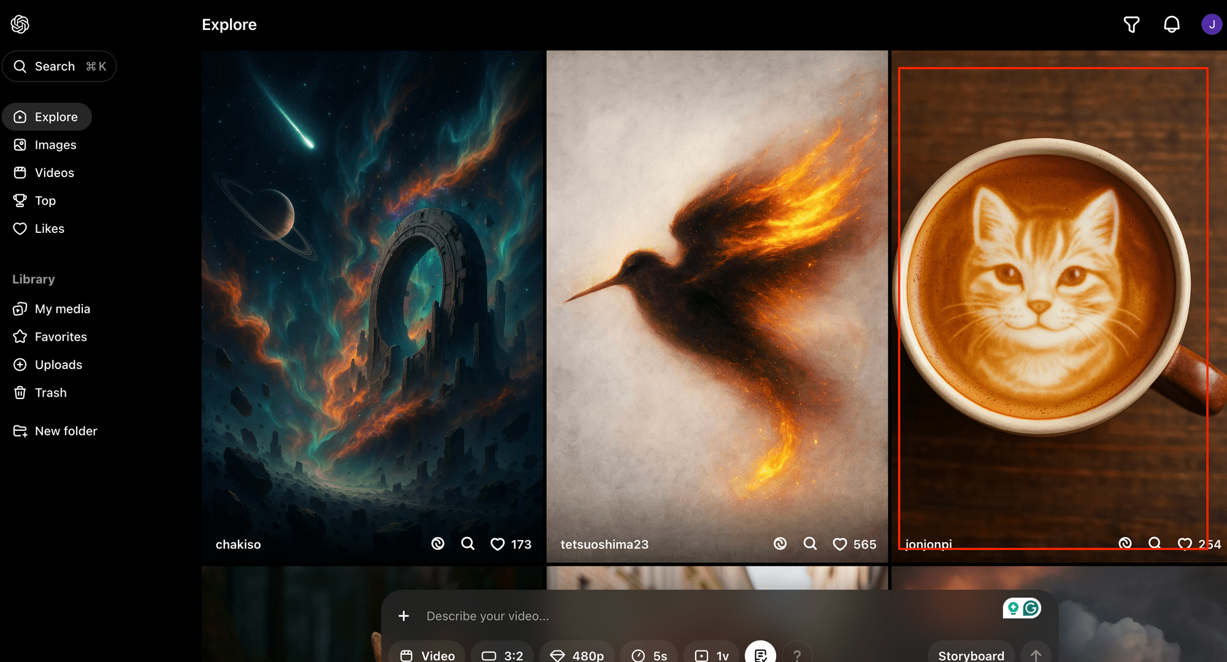
Task: Open the Uploads library item
Action: [48, 365]
